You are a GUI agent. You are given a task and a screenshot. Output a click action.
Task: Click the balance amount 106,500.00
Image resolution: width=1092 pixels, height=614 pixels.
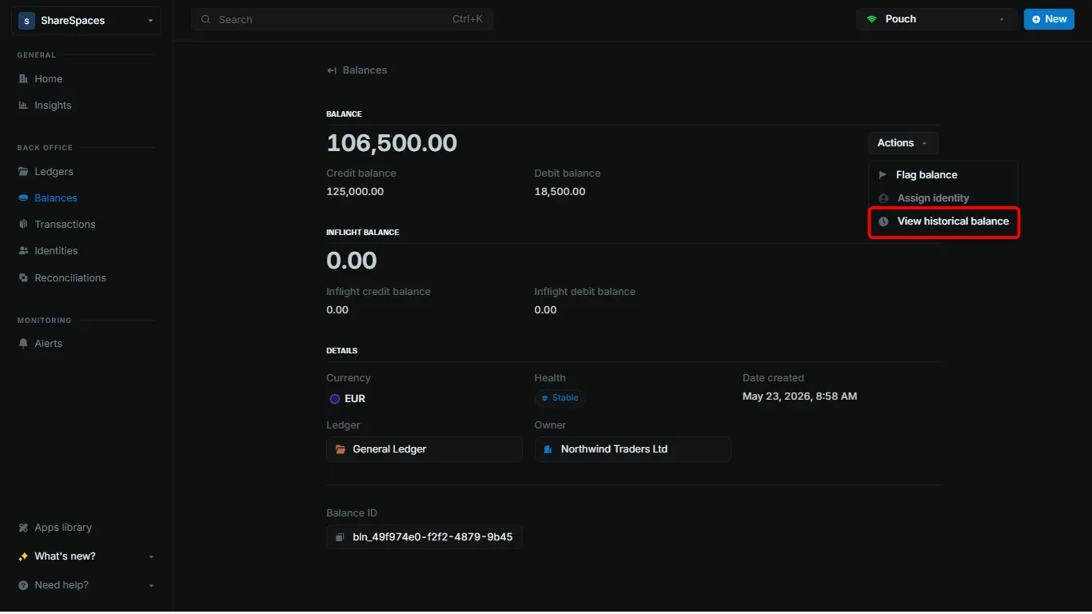click(392, 143)
